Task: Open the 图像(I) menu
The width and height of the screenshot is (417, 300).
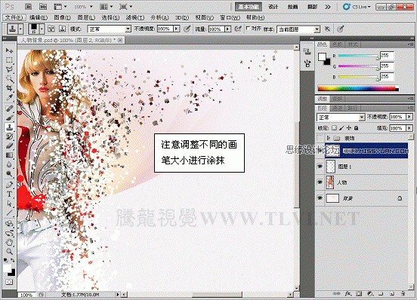Action: [x=62, y=17]
